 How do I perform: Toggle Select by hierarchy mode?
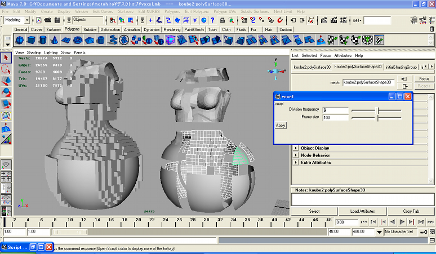113,20
